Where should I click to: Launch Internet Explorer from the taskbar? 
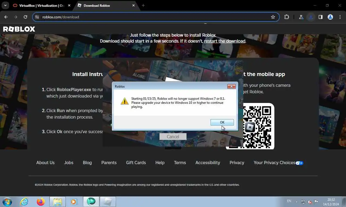pos(24,202)
